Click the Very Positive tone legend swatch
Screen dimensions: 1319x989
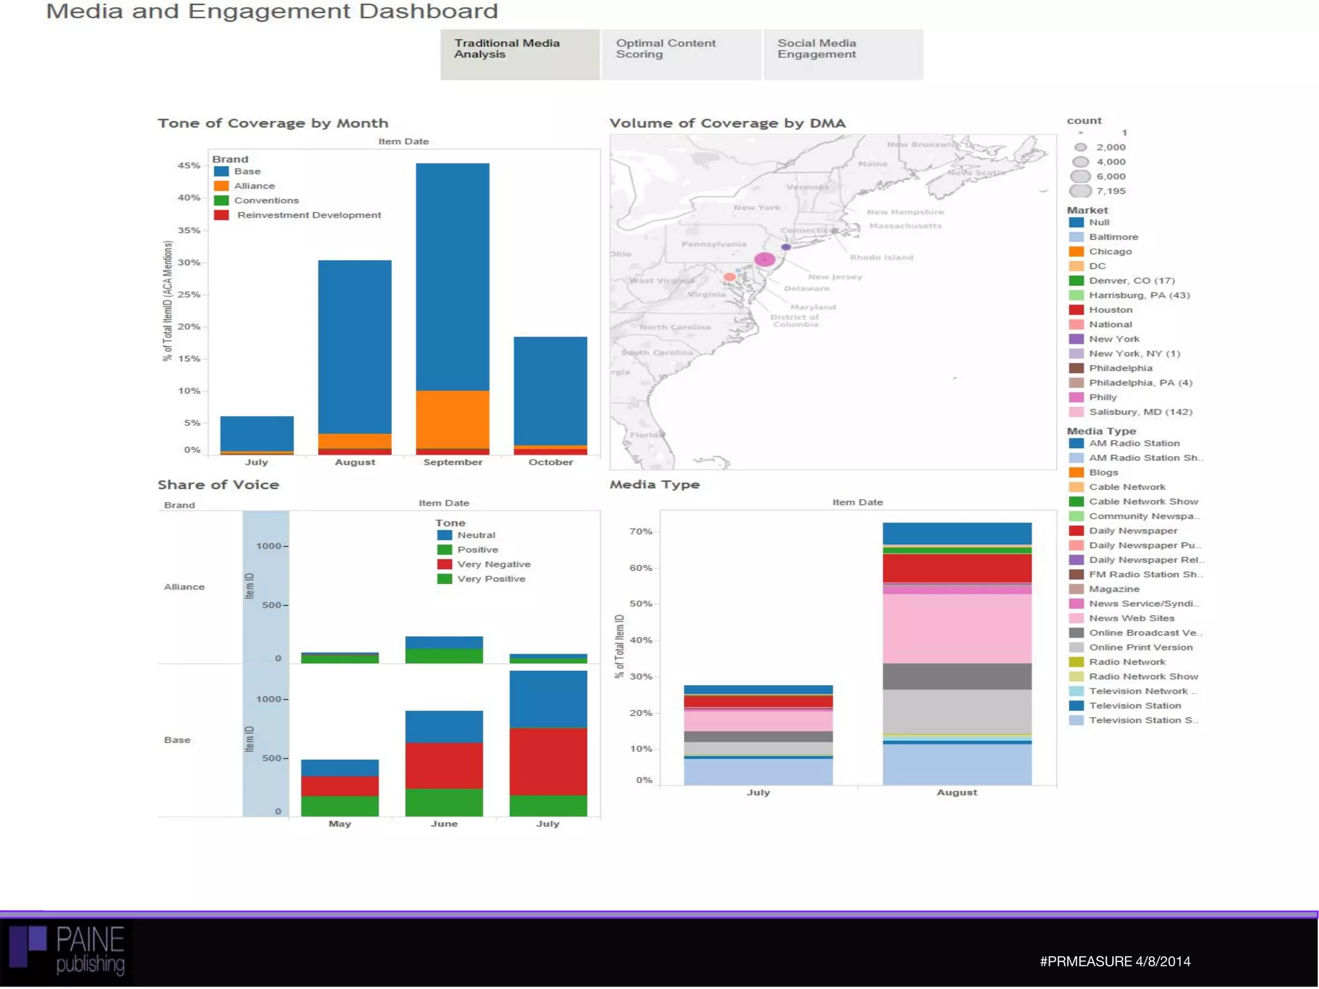coord(444,579)
